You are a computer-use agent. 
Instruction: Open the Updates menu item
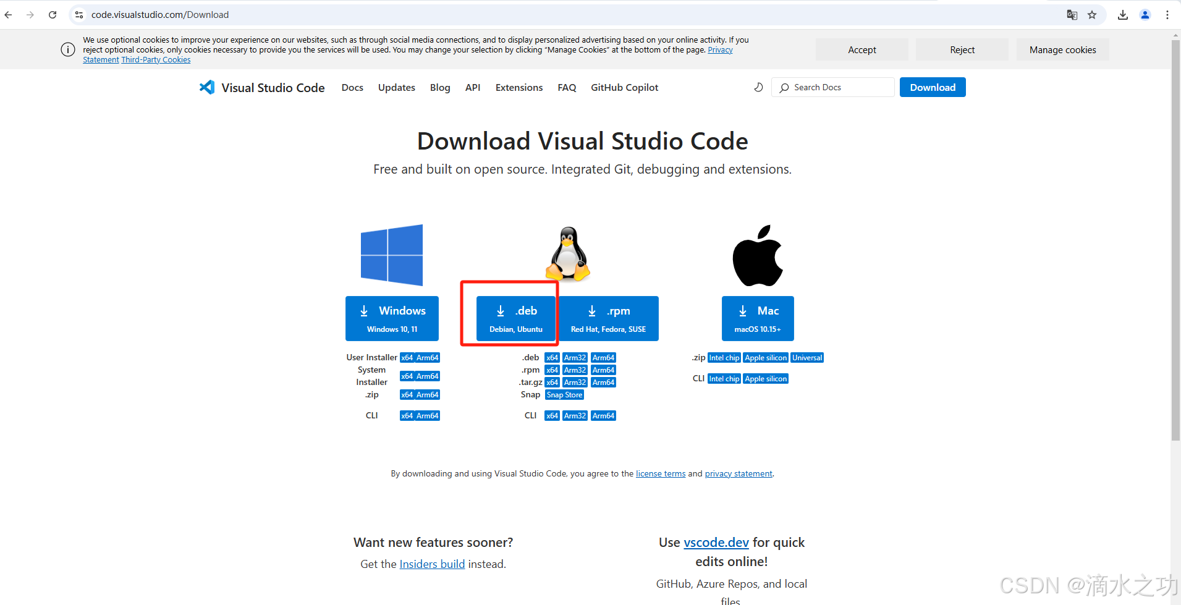(x=397, y=88)
